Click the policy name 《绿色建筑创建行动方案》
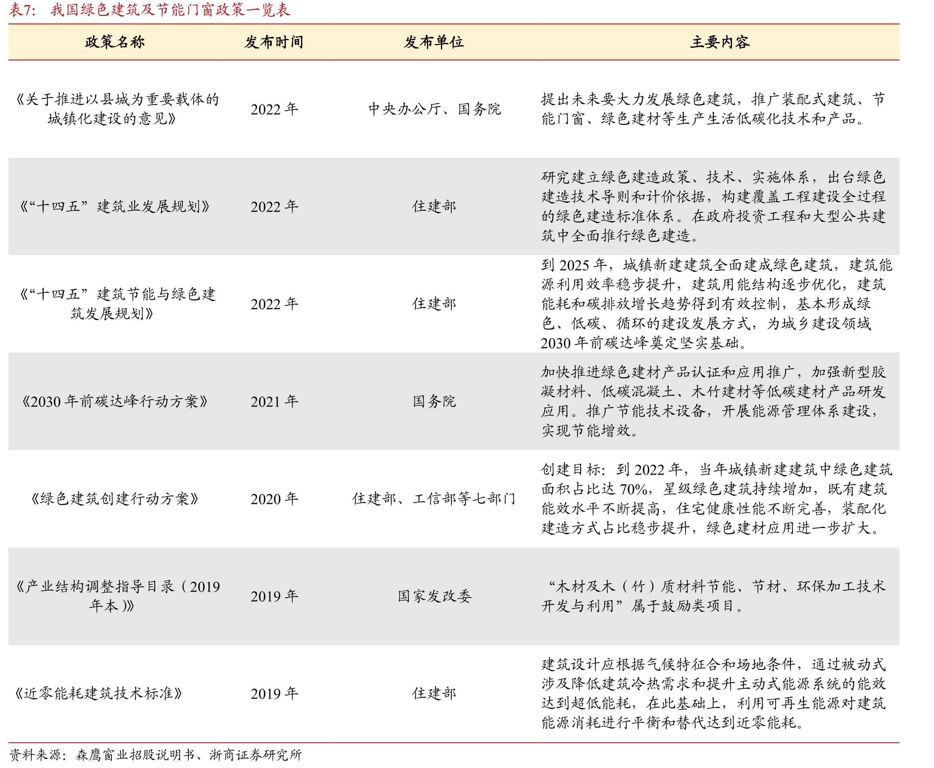934x768 pixels. click(x=115, y=499)
